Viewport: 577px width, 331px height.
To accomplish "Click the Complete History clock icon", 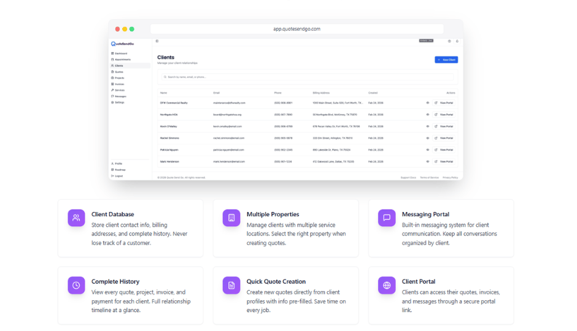I will [x=76, y=285].
